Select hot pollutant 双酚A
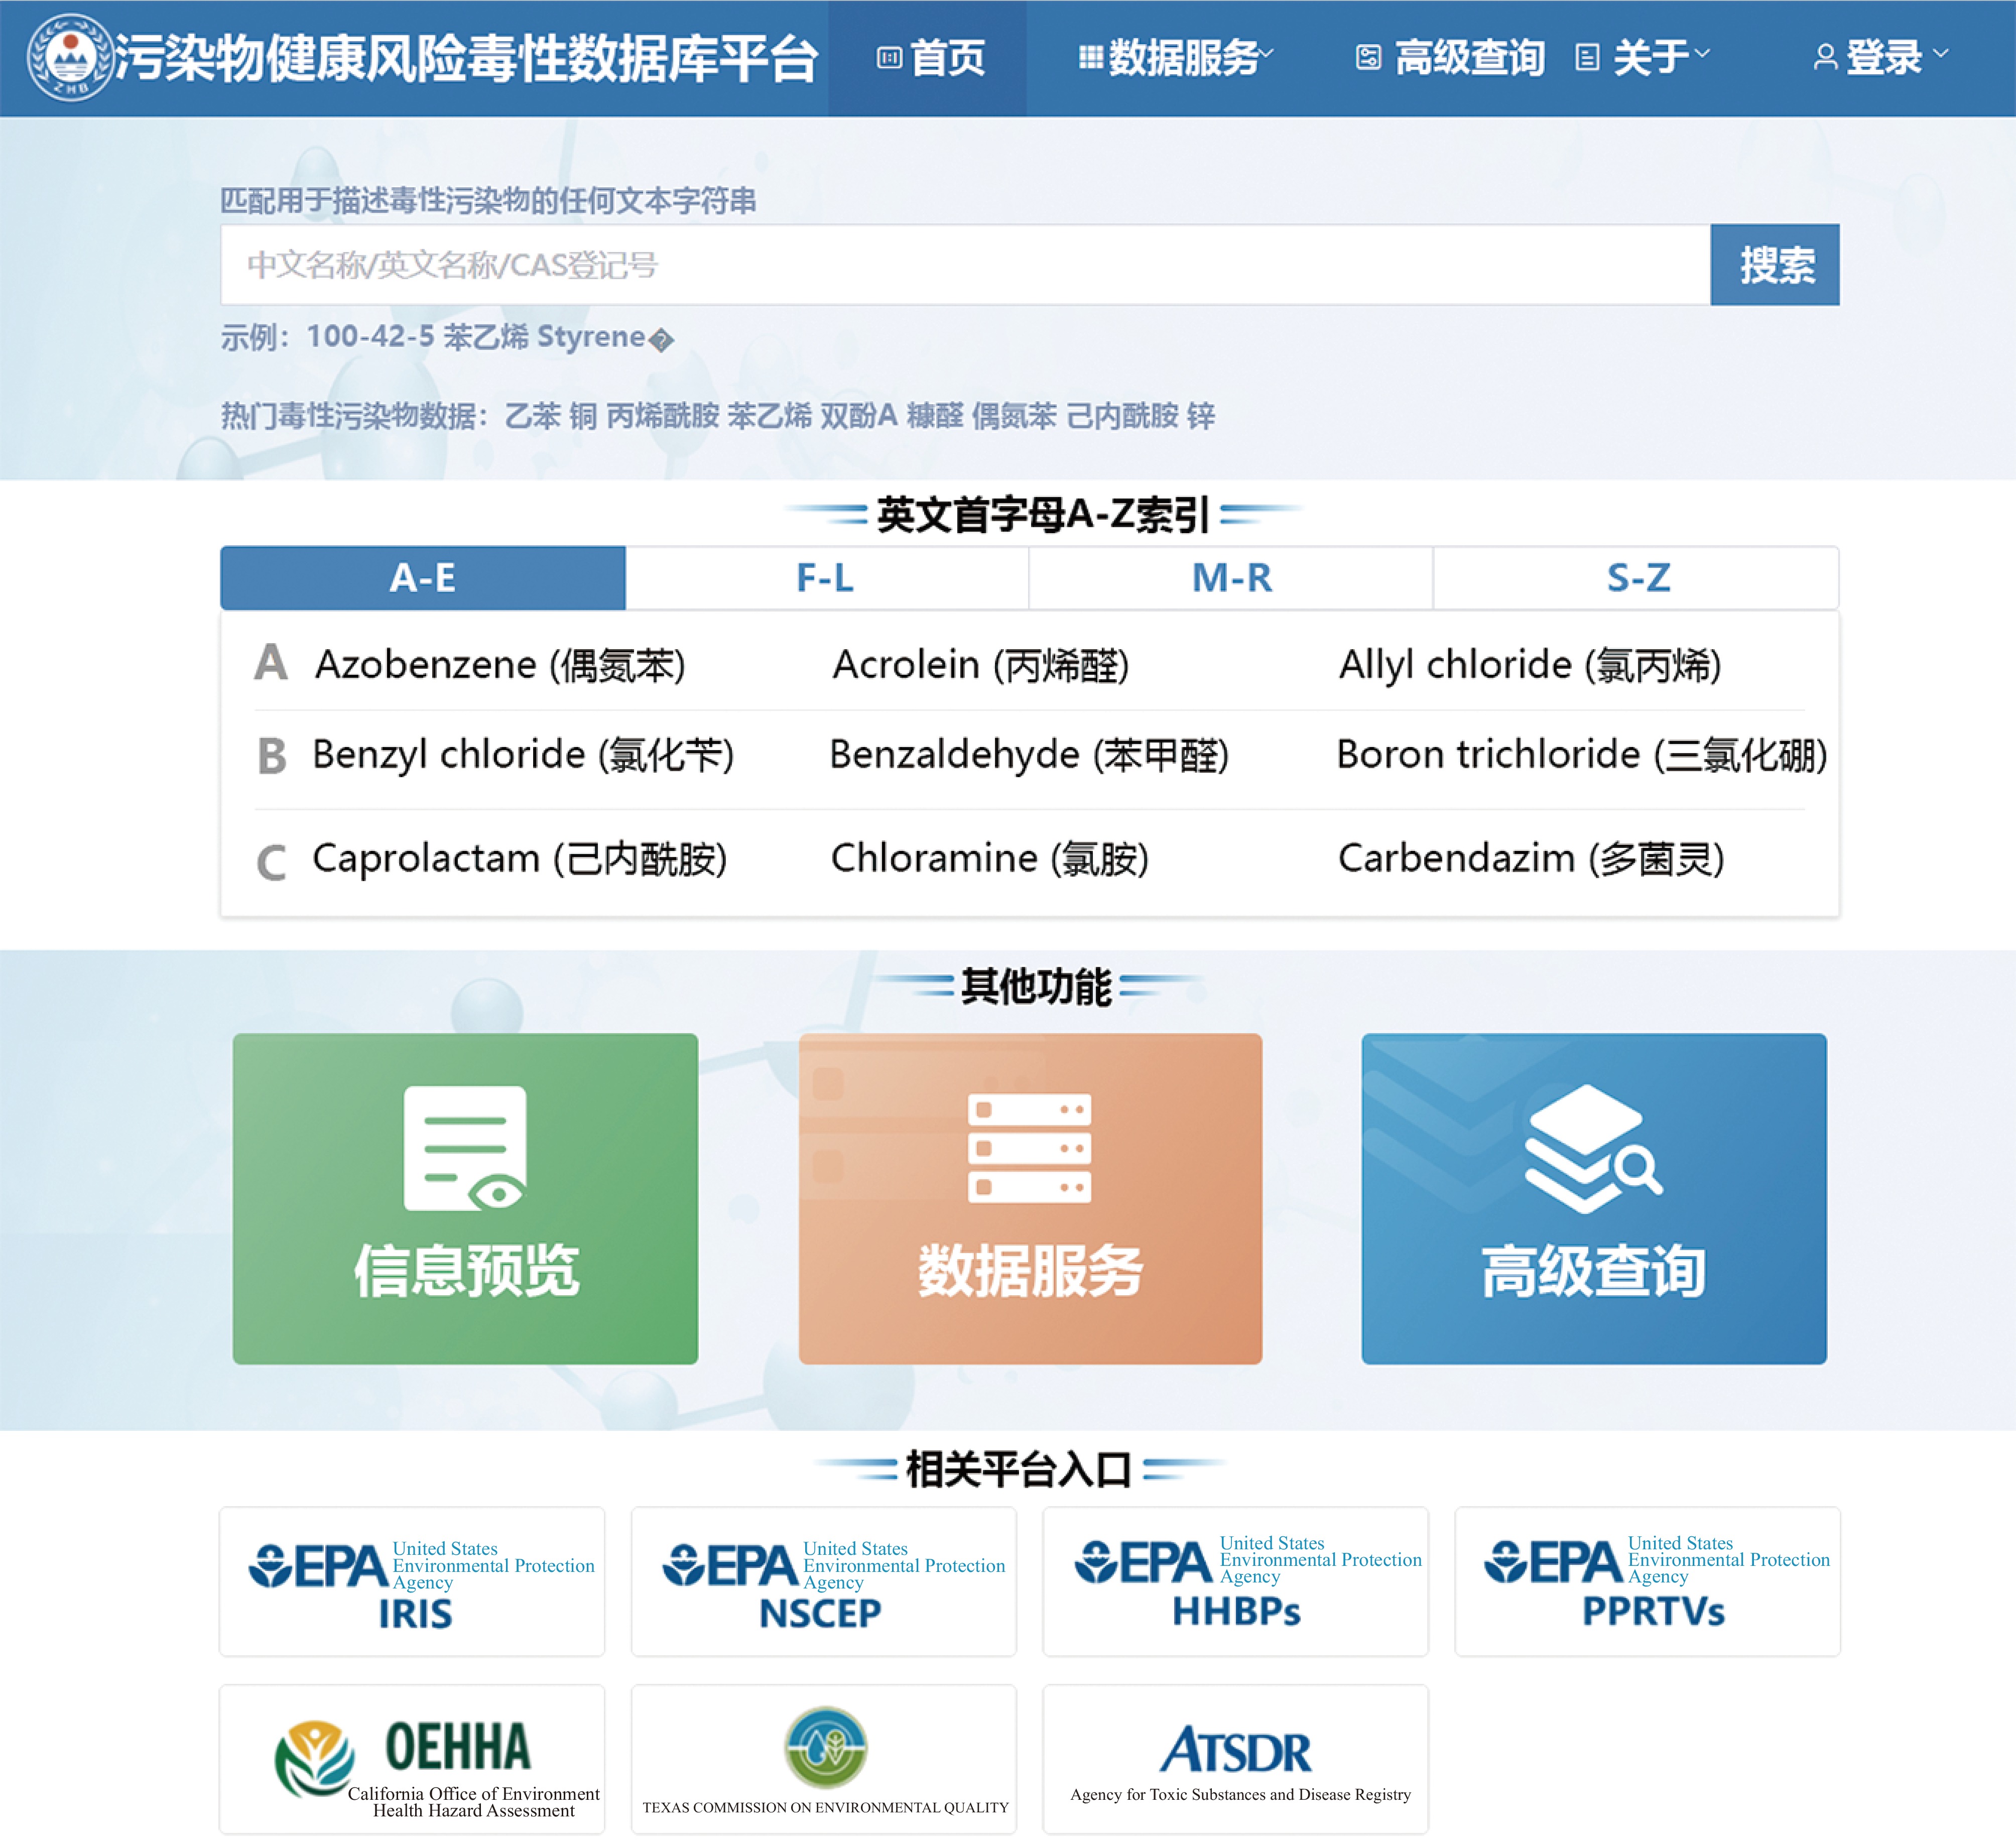This screenshot has width=2016, height=1846. 858,415
